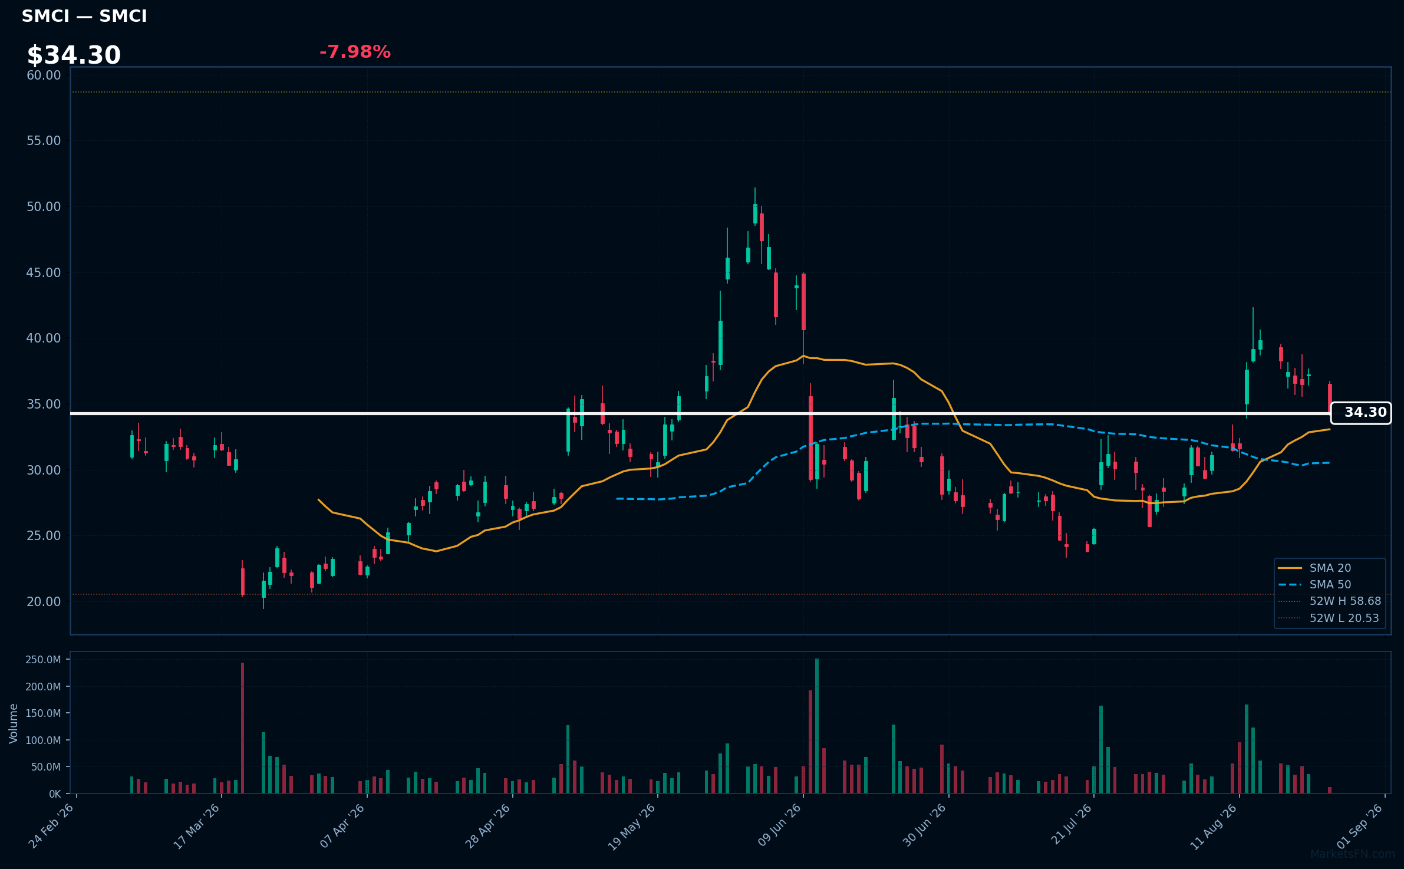Click the Volume axis title

14,723
